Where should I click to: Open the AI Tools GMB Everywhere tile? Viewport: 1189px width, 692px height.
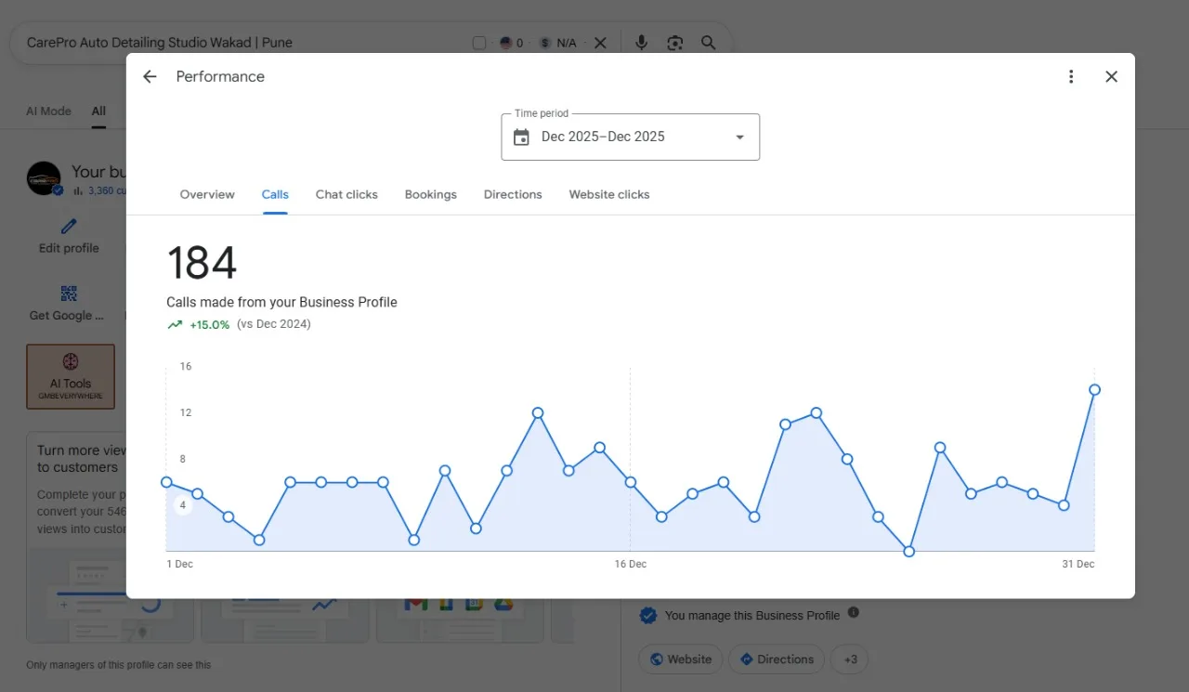click(x=71, y=376)
